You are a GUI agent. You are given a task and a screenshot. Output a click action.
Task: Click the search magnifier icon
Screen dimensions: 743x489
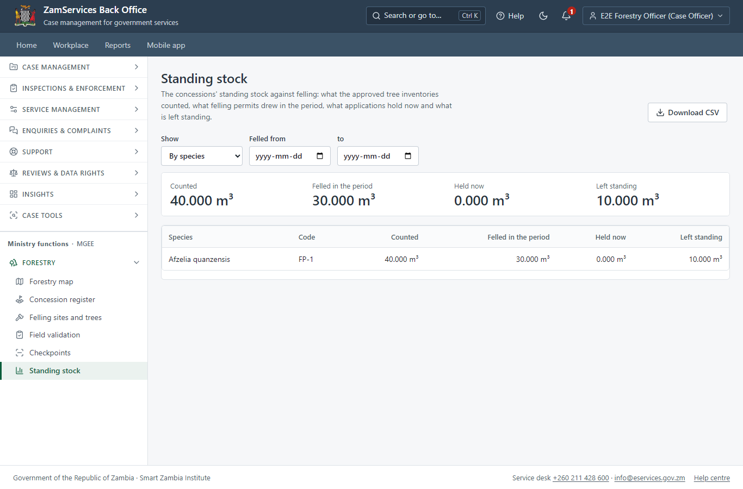(x=376, y=16)
